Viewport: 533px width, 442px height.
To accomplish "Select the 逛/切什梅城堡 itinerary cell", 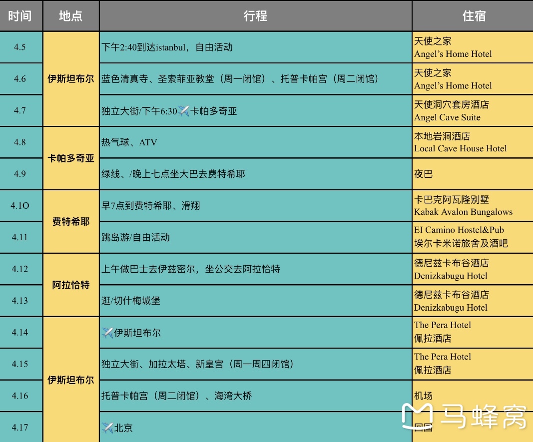I will pos(255,301).
